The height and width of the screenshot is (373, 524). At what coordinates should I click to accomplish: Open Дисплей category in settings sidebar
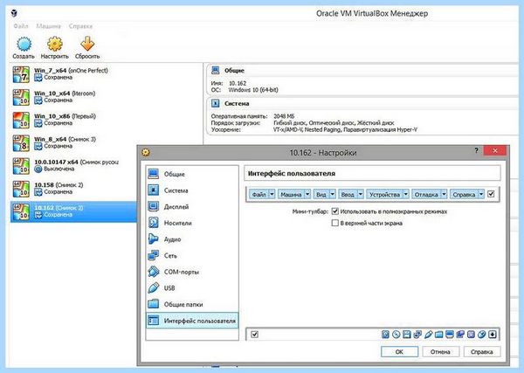tap(192, 207)
